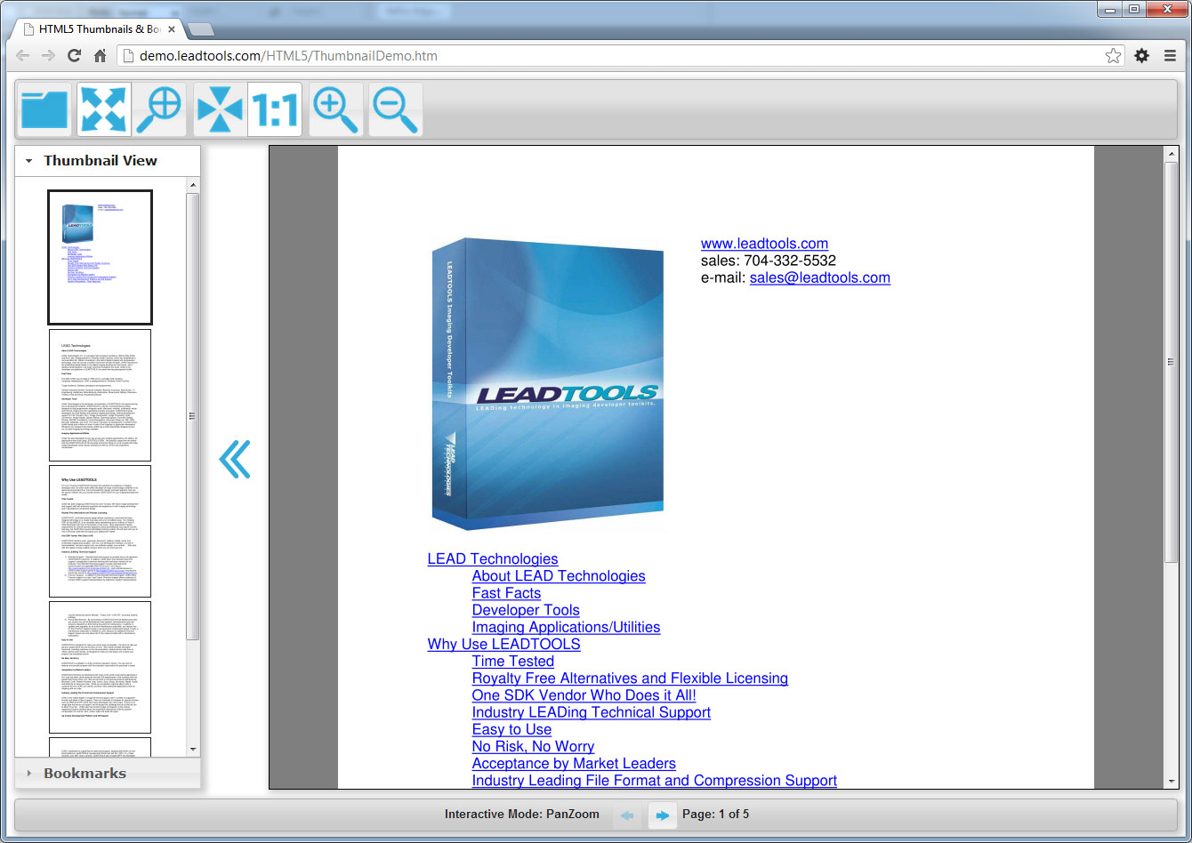Open the No Risk, No Worry link

[533, 747]
